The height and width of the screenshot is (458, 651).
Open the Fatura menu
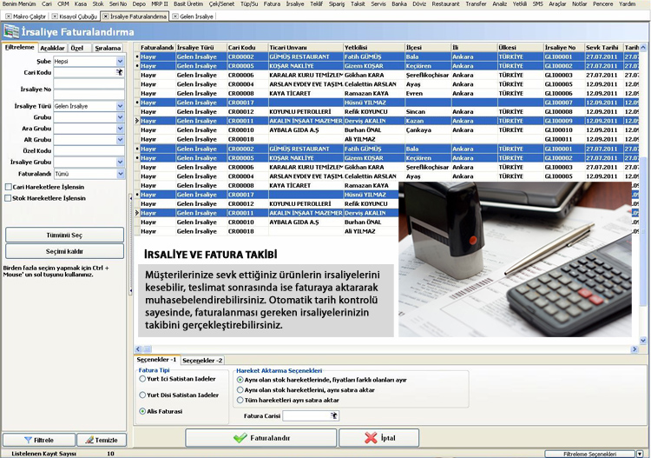[x=272, y=4]
